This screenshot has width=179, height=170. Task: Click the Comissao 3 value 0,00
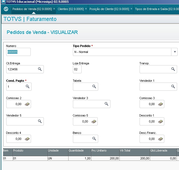coord(152,104)
